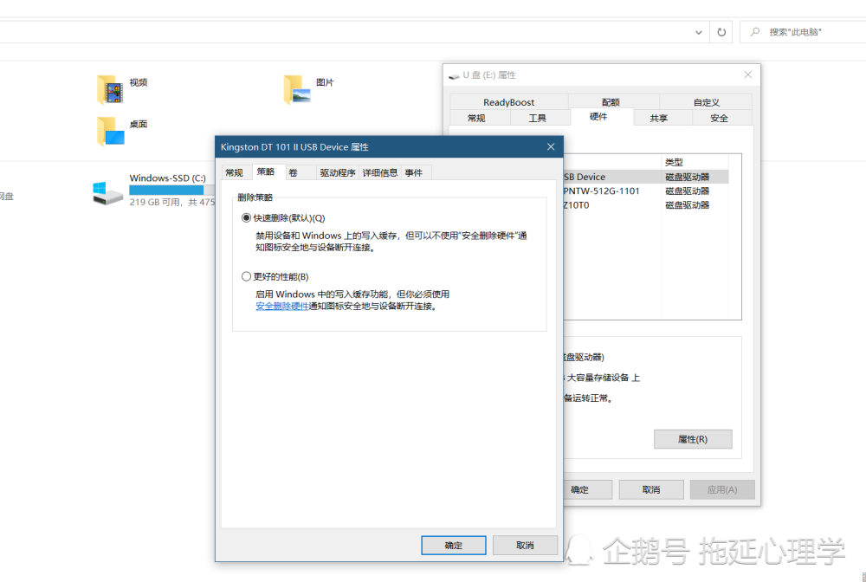Close the Kingston DT 101 dialog
Image resolution: width=866 pixels, height=582 pixels.
tap(551, 146)
